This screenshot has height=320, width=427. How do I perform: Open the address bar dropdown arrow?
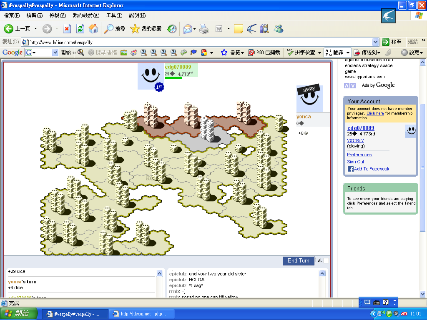tap(376, 42)
